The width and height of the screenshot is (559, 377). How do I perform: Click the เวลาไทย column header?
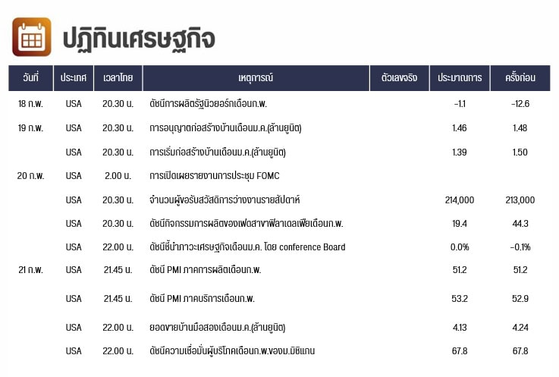point(118,78)
